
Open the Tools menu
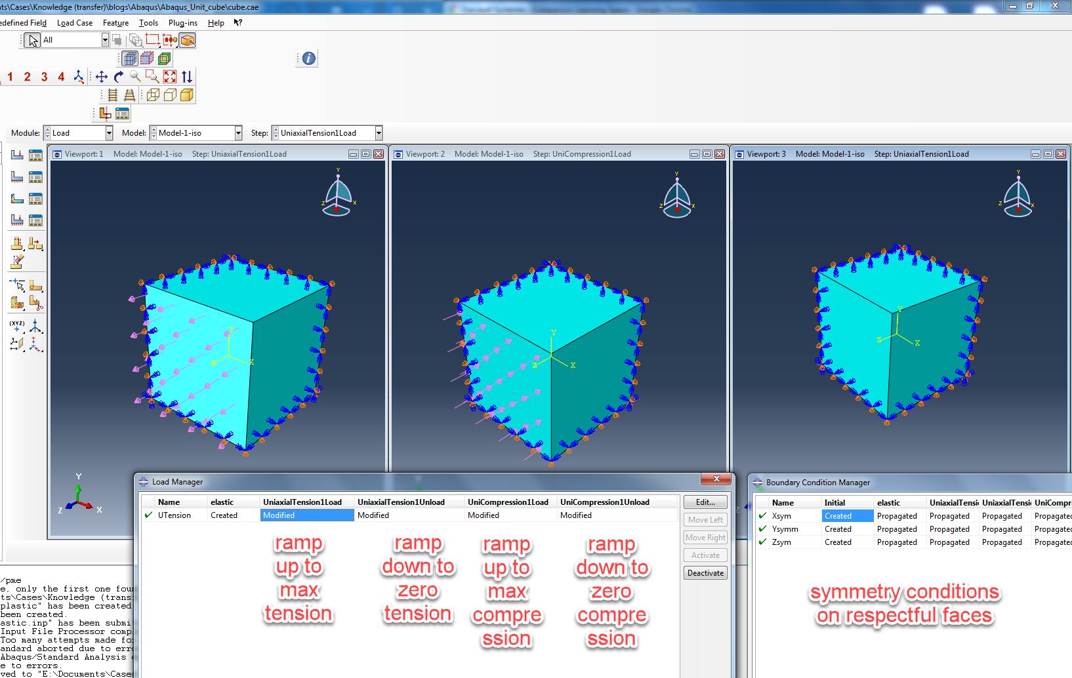148,22
